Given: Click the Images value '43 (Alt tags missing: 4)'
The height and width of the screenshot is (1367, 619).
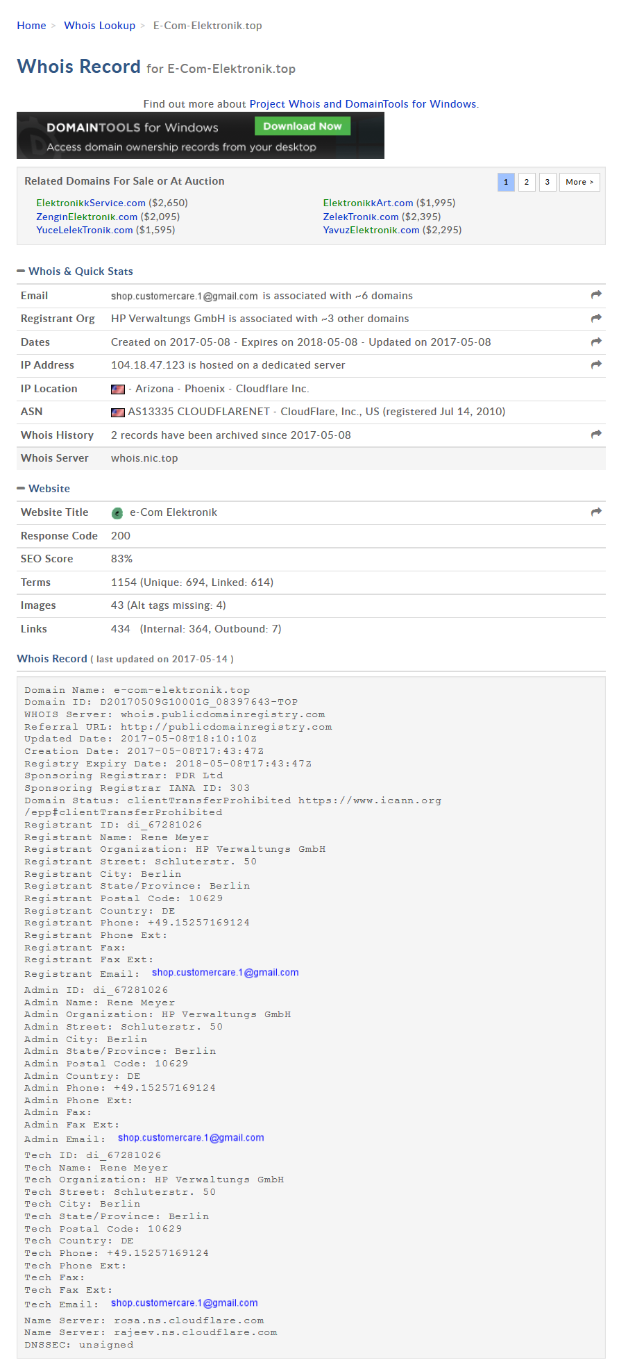Looking at the screenshot, I should [169, 605].
